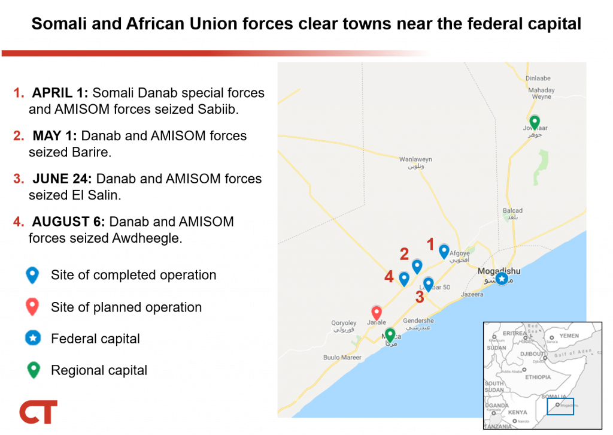613x435 pixels.
Task: Click the red CT logo
Action: click(x=38, y=412)
